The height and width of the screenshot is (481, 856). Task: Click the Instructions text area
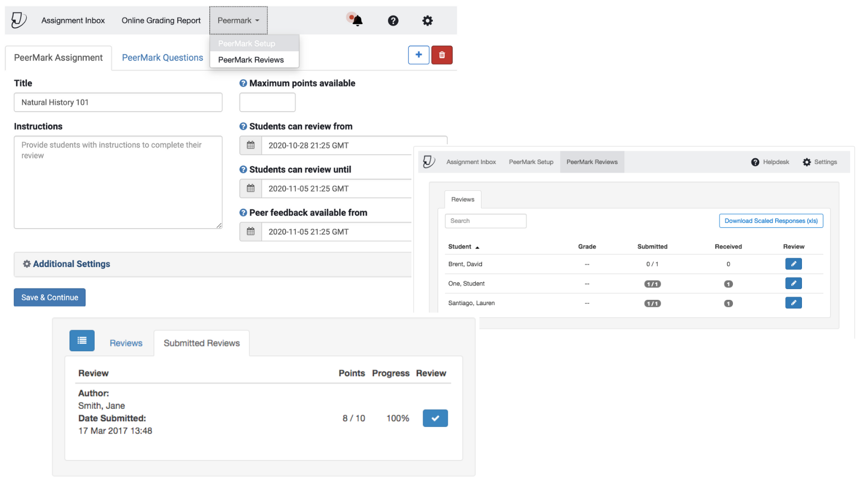118,182
